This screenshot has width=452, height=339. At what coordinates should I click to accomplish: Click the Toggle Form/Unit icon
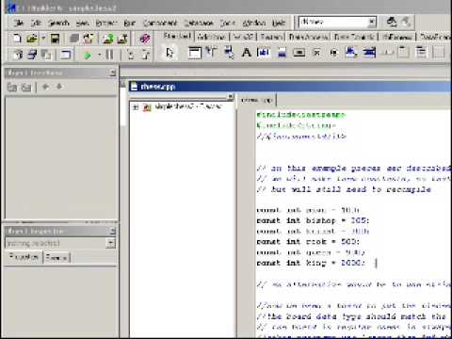pyautogui.click(x=47, y=55)
